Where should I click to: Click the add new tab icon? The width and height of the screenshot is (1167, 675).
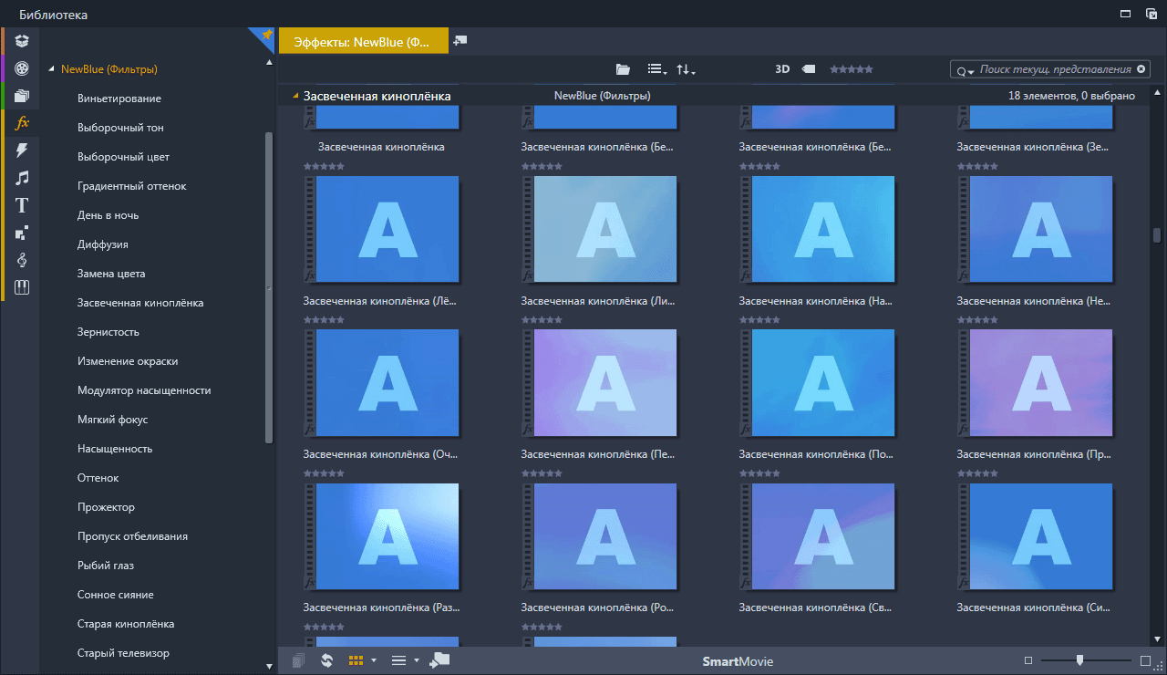tap(460, 40)
